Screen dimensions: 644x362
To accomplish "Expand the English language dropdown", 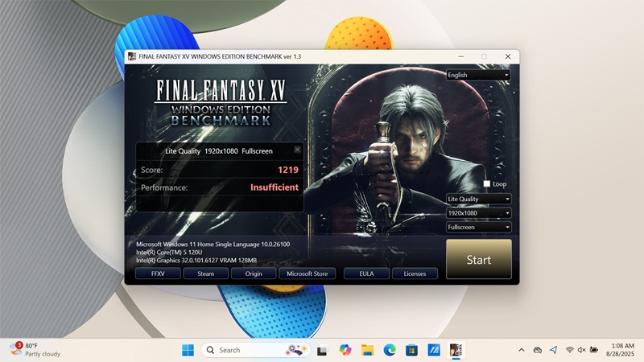I will pos(478,75).
